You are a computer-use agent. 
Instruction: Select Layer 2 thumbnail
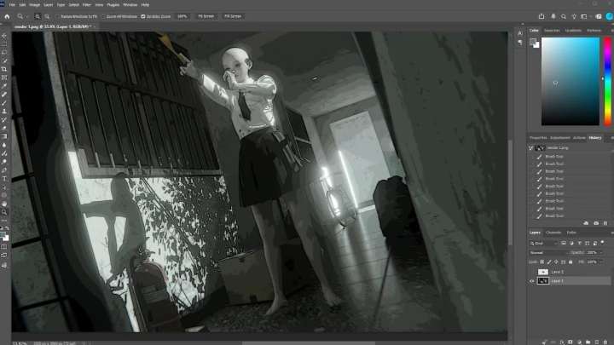[543, 272]
